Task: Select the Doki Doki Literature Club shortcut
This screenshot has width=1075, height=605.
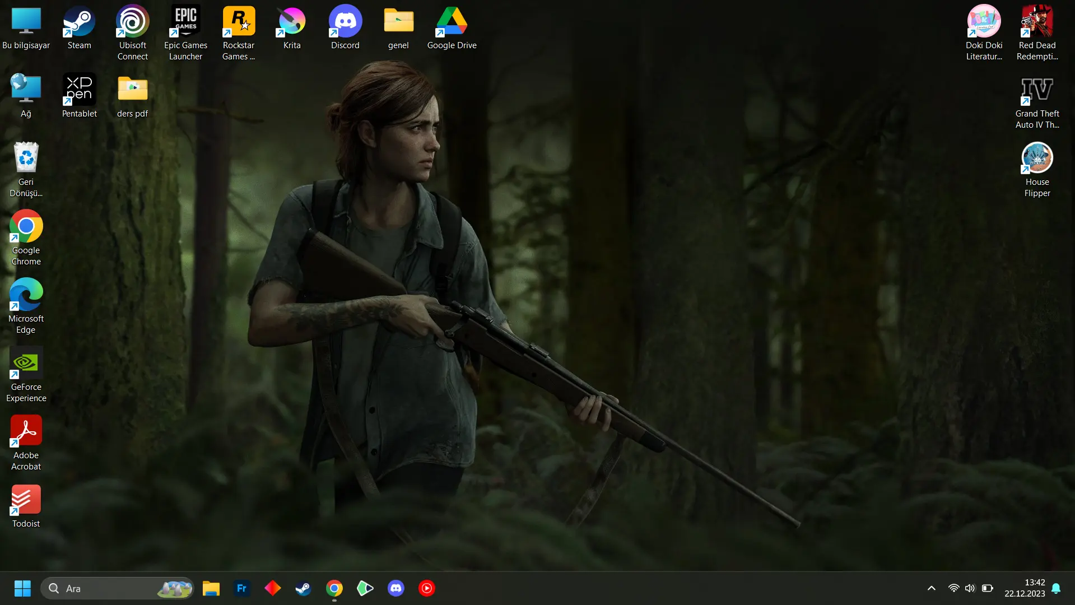Action: point(984,34)
